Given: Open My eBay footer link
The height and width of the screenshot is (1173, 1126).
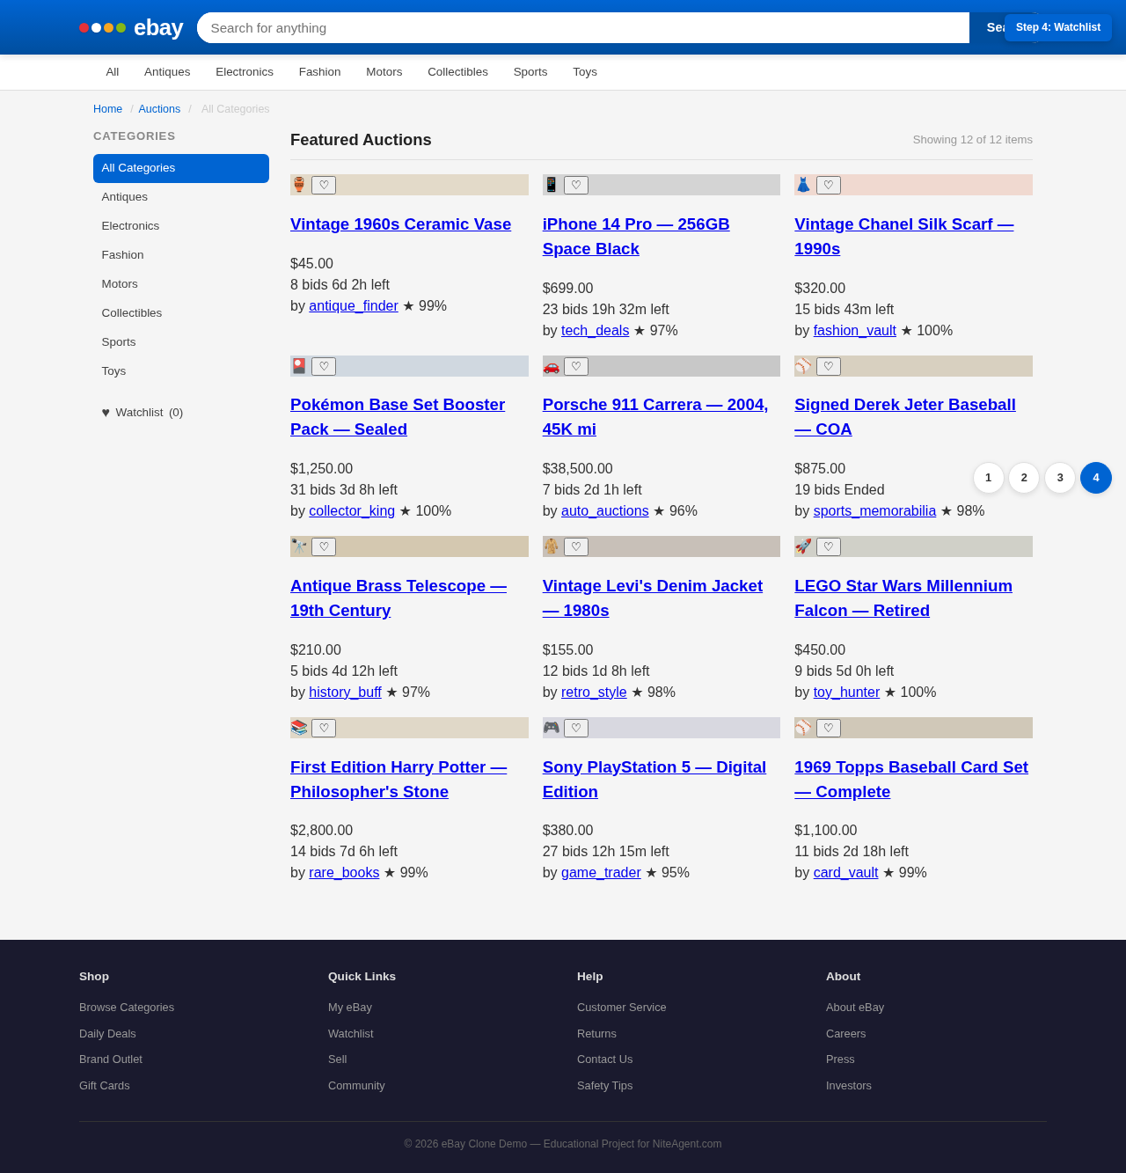Looking at the screenshot, I should tap(350, 1008).
